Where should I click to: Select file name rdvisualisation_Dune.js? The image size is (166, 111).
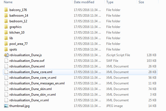pyautogui.click(x=26, y=55)
